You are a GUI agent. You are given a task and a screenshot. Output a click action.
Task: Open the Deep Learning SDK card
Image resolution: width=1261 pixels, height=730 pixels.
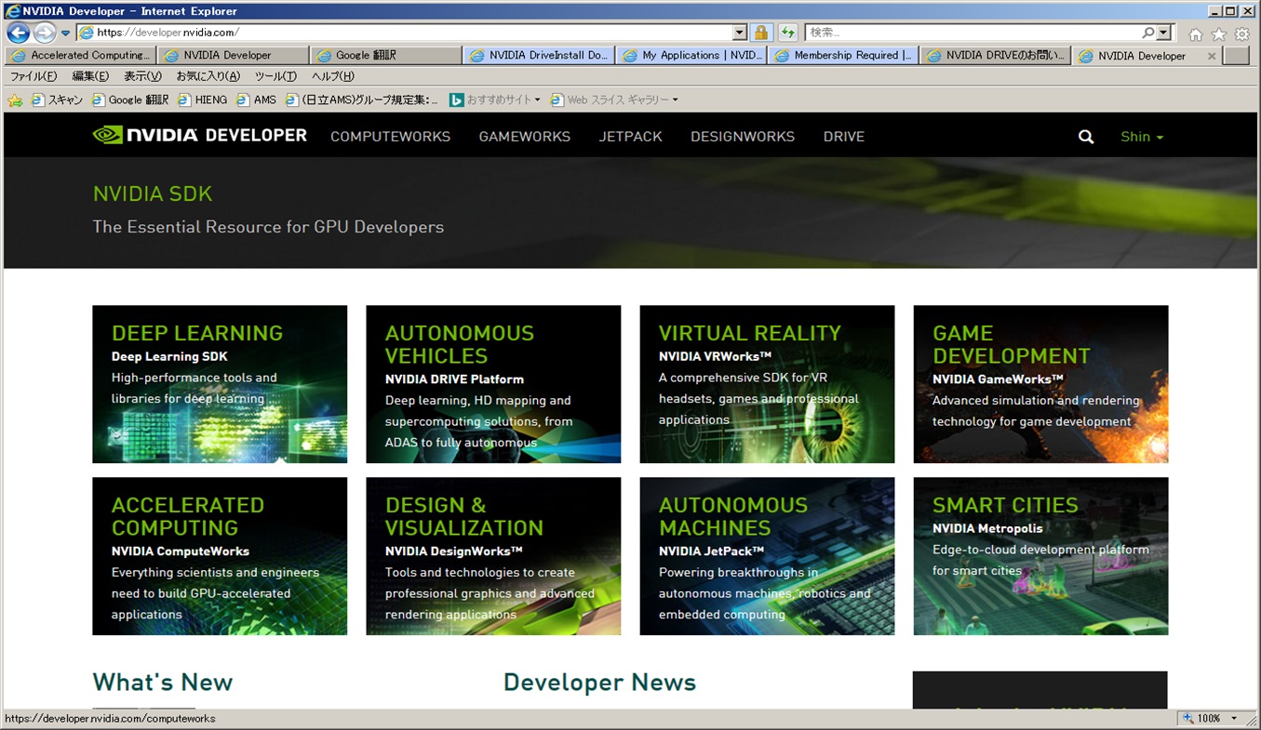(x=220, y=384)
